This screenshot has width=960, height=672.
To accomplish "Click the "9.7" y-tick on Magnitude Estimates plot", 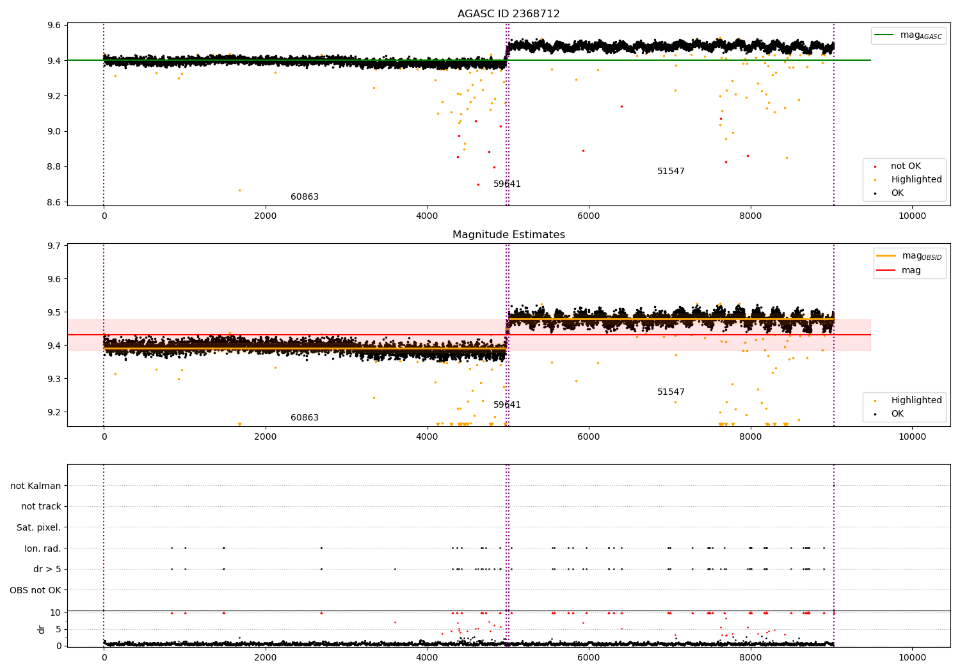I will 54,246.
